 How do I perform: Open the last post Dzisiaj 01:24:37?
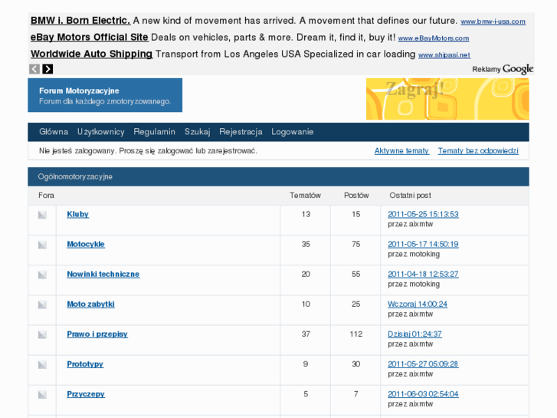[414, 334]
